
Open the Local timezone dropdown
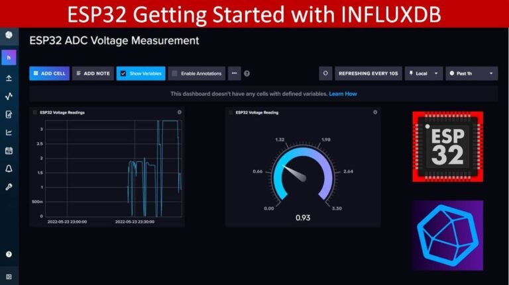coord(424,73)
